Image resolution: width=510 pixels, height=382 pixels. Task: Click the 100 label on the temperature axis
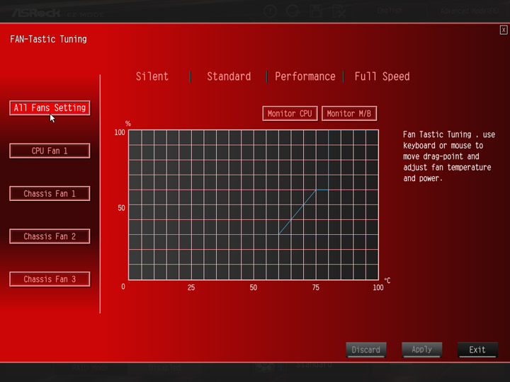click(x=378, y=287)
